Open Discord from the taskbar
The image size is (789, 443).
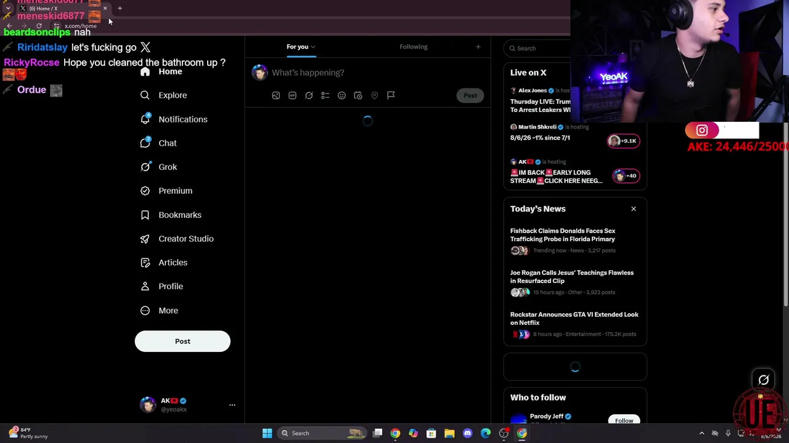tap(467, 433)
